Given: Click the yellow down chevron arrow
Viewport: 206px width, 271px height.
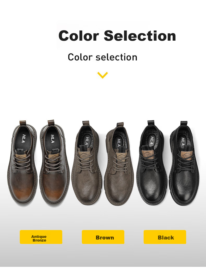Looking at the screenshot, I should (102, 75).
